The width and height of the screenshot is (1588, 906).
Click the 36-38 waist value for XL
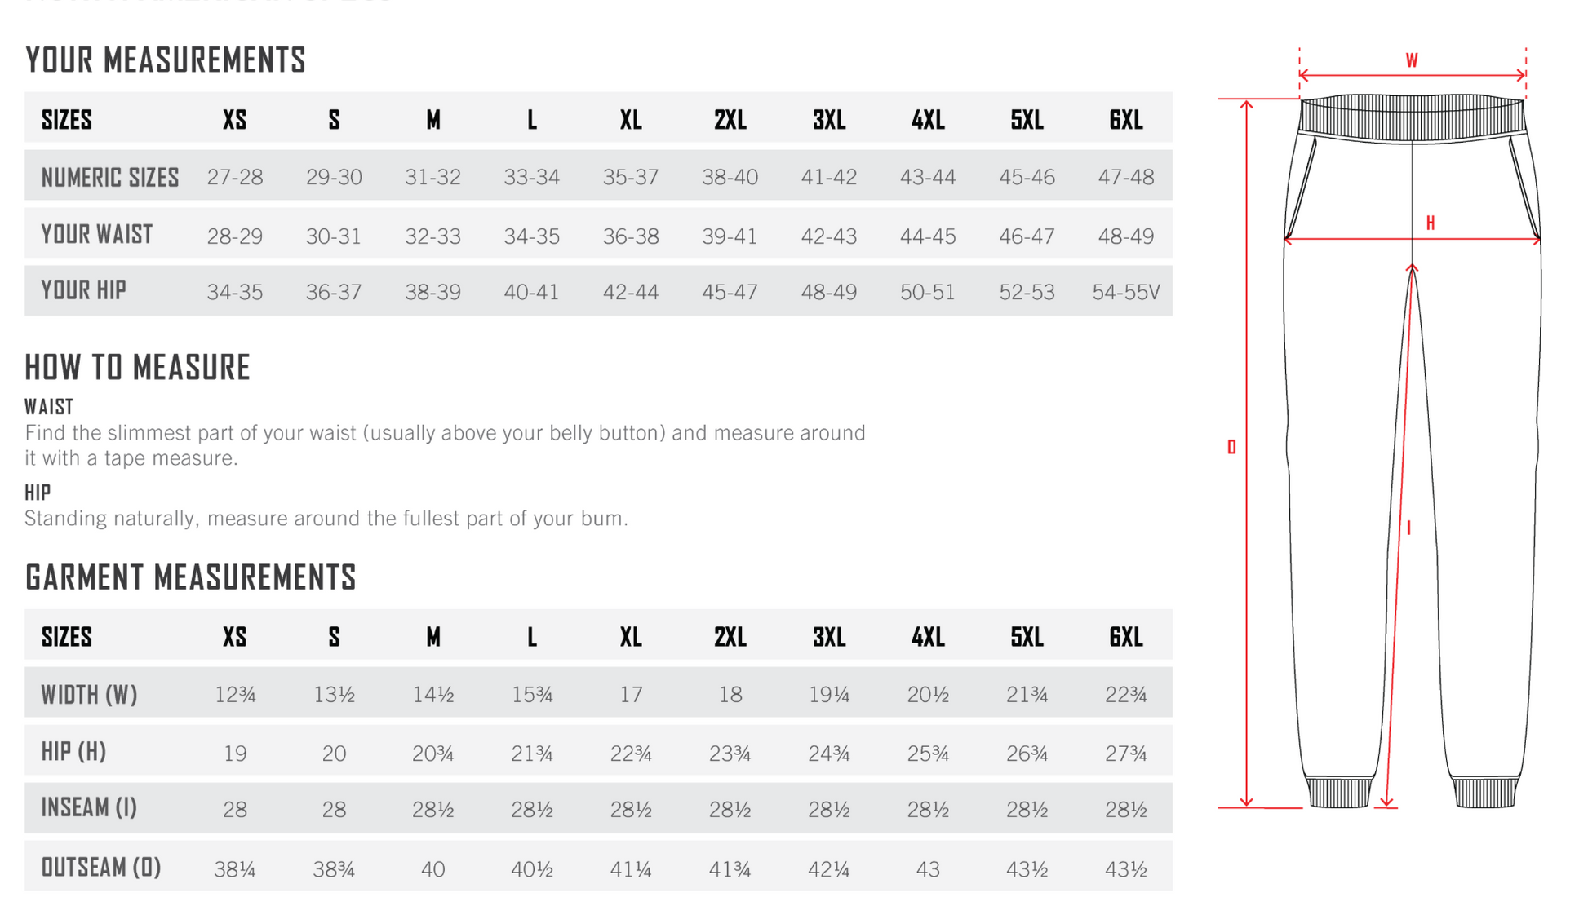click(x=631, y=236)
